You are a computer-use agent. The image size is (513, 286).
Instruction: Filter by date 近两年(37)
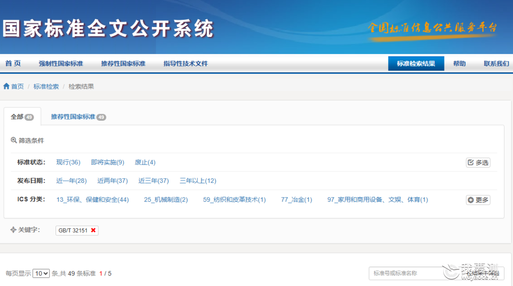pos(113,181)
